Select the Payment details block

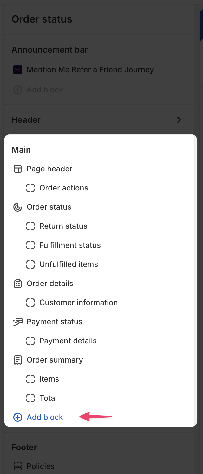click(68, 341)
